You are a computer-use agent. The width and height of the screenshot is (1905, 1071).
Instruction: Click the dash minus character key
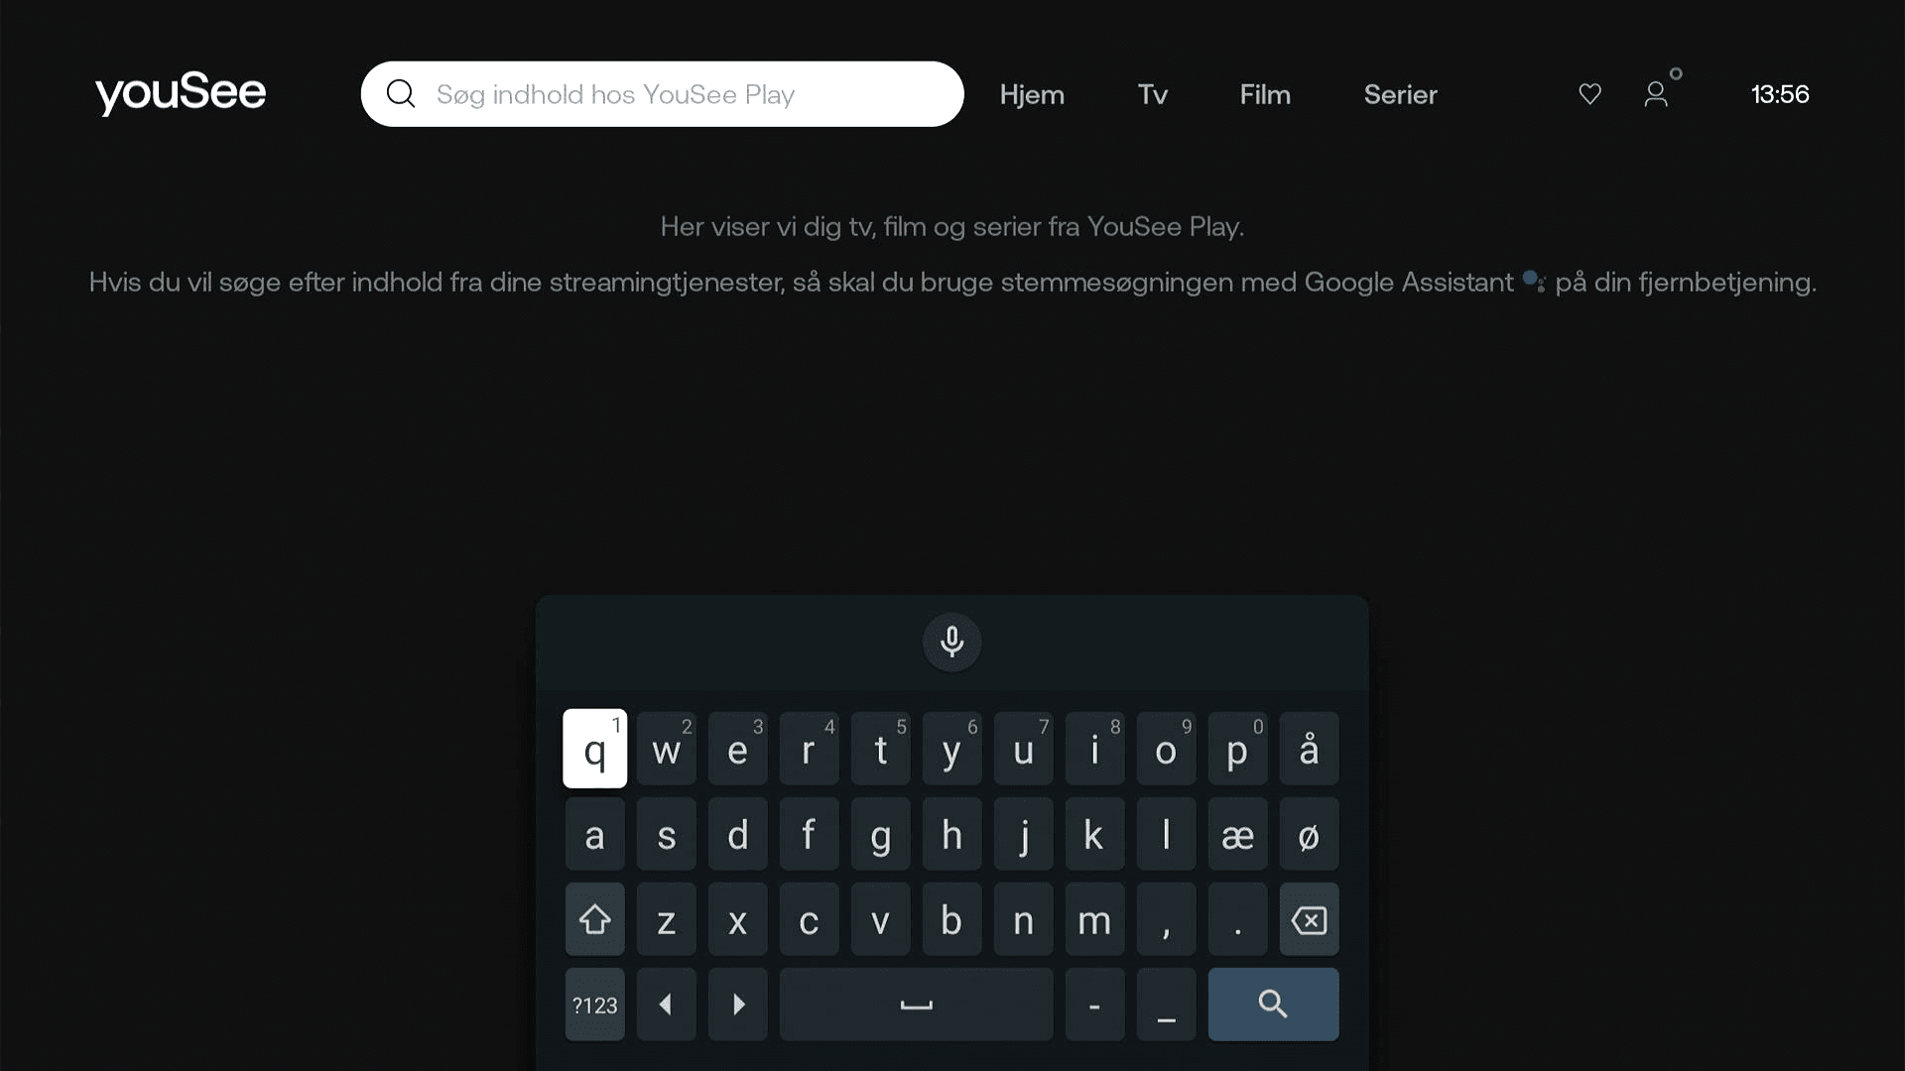(x=1095, y=1005)
